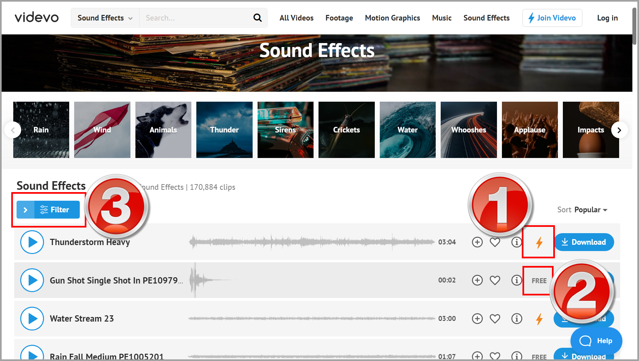Click the premium lightning icon for Water Stream 23
639x361 pixels.
(x=539, y=319)
